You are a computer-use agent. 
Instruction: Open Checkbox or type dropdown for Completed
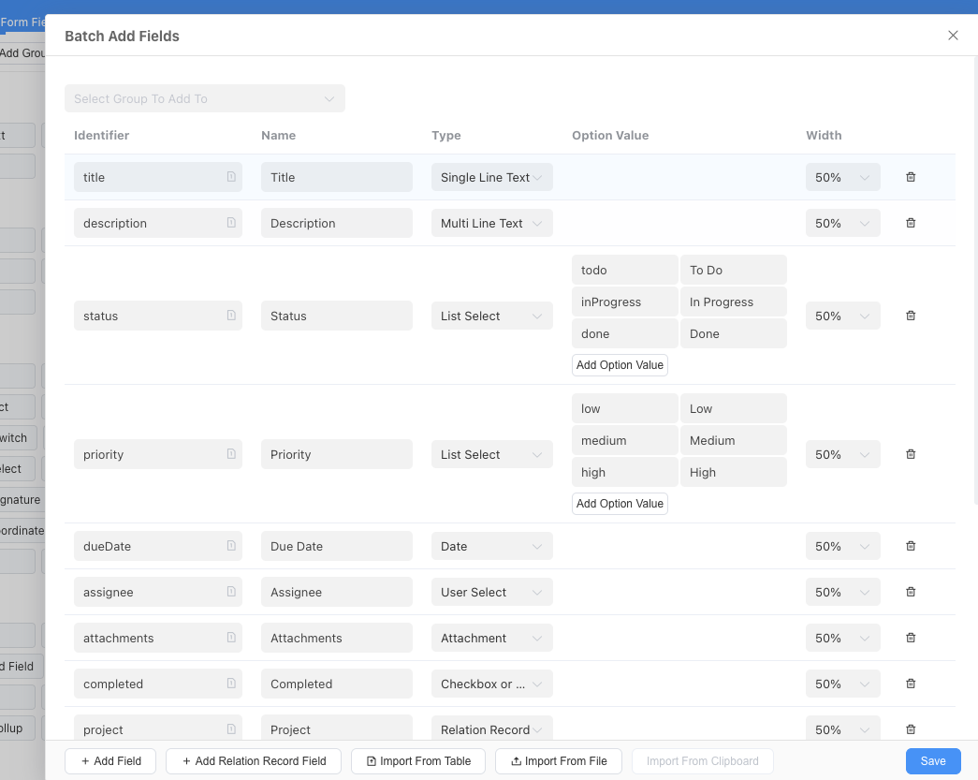(x=491, y=684)
